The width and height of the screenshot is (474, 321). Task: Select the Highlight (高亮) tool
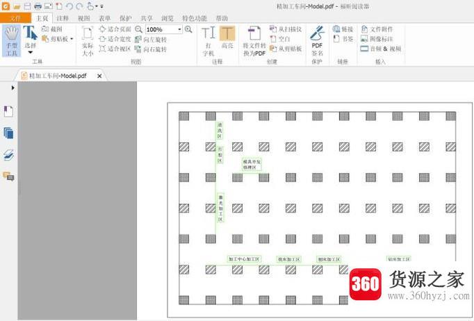227,38
